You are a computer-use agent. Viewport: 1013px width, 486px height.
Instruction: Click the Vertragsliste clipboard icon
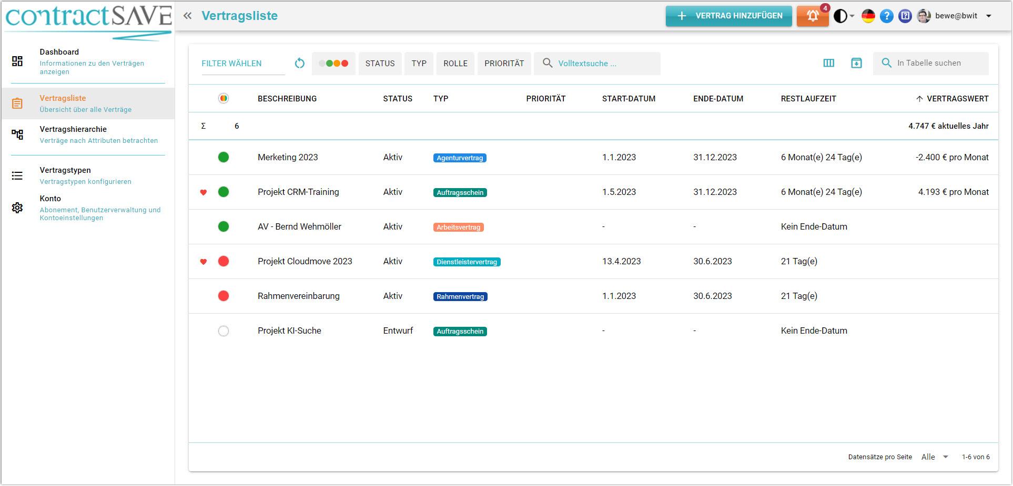click(x=17, y=104)
